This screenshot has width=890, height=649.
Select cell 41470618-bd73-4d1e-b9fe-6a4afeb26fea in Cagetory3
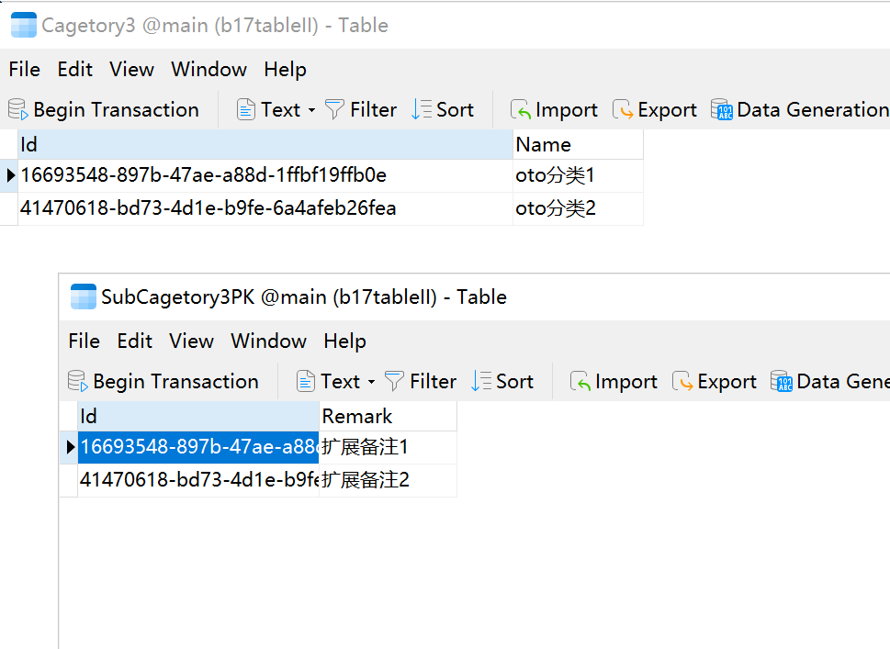(265, 208)
